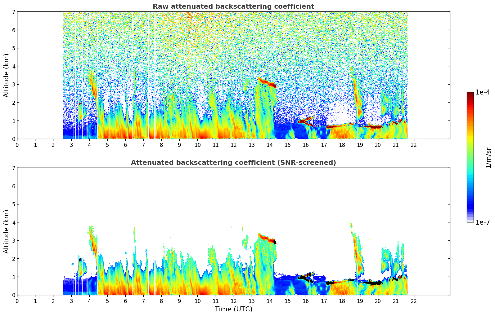Click the 'Raw attenuated backscattering coefficient' title
The height and width of the screenshot is (316, 495).
pyautogui.click(x=233, y=7)
